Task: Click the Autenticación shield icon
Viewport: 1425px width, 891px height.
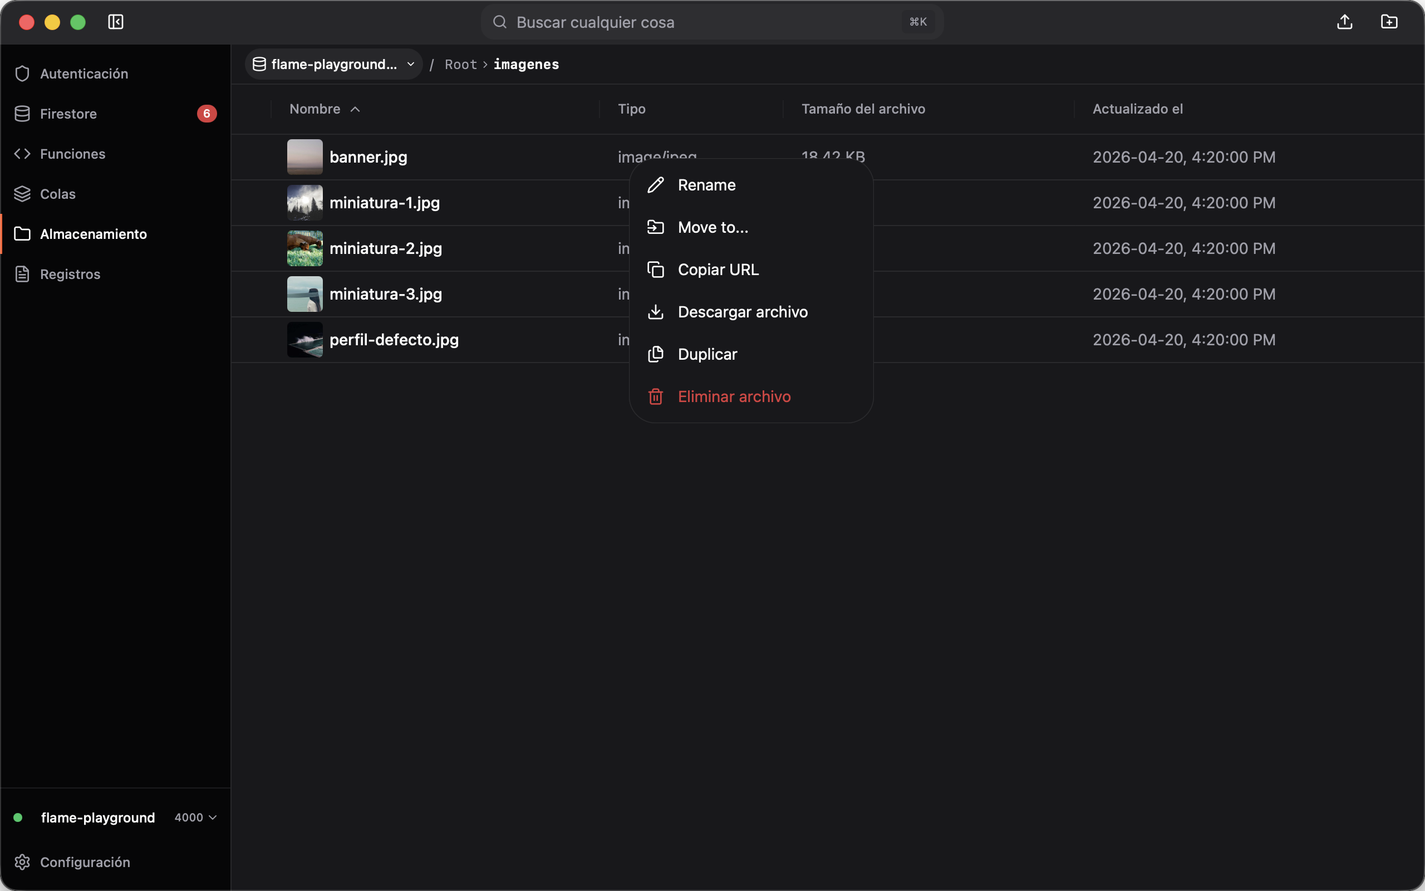Action: pyautogui.click(x=22, y=74)
